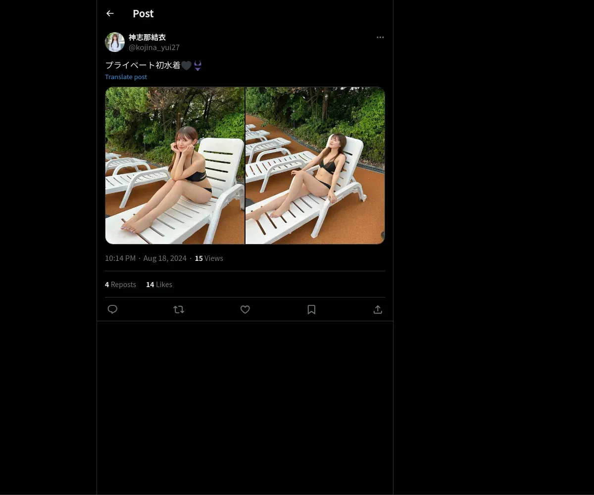This screenshot has width=594, height=495.
Task: Reply using the speech bubble icon
Action: [112, 309]
